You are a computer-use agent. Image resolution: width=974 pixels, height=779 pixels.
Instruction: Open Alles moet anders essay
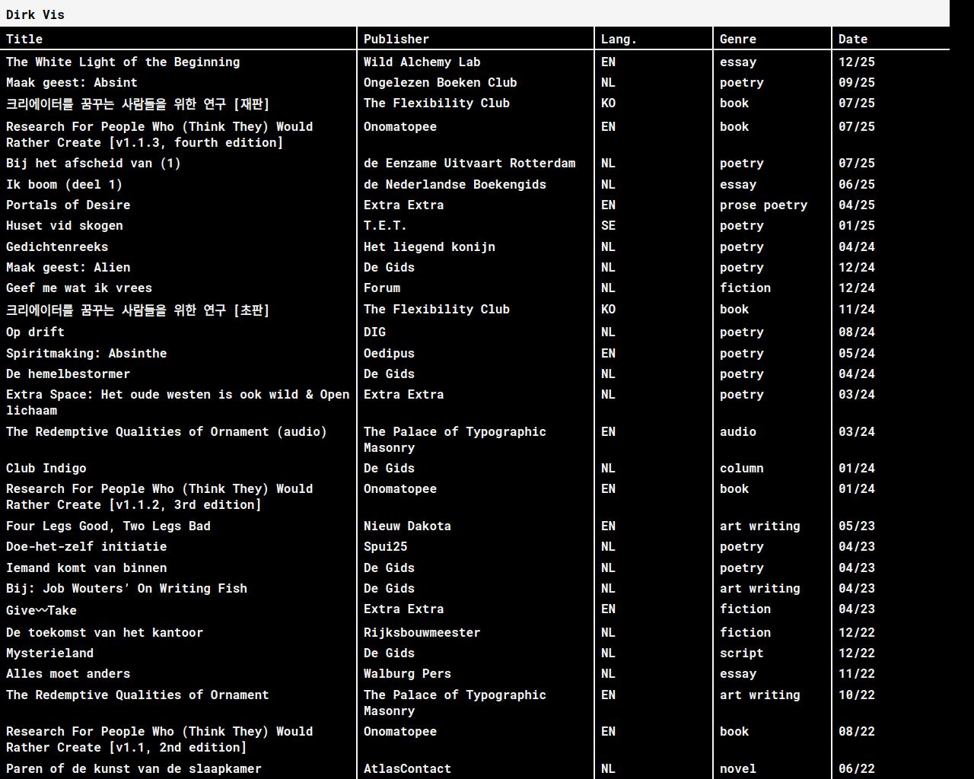click(x=68, y=674)
